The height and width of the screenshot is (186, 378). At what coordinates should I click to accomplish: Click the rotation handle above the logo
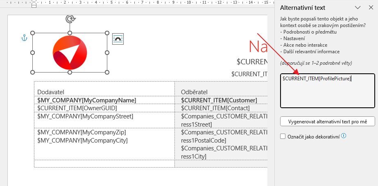(70, 19)
